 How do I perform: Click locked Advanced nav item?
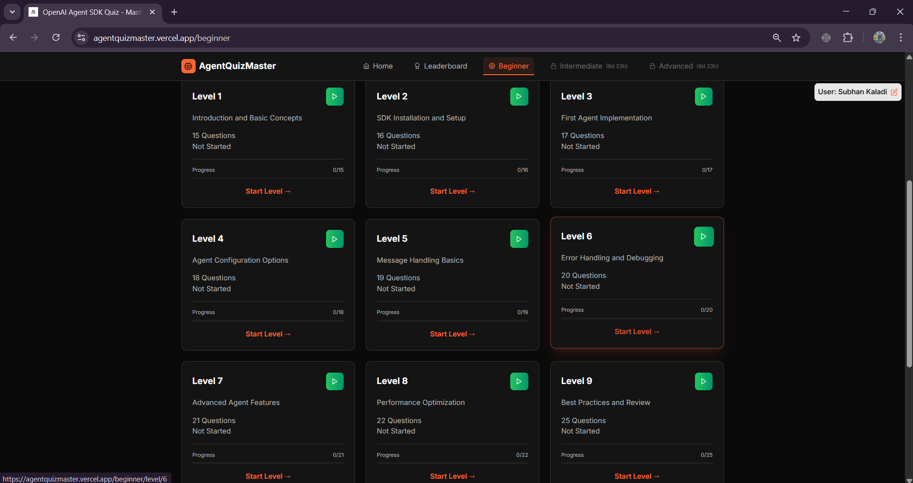[x=684, y=66]
